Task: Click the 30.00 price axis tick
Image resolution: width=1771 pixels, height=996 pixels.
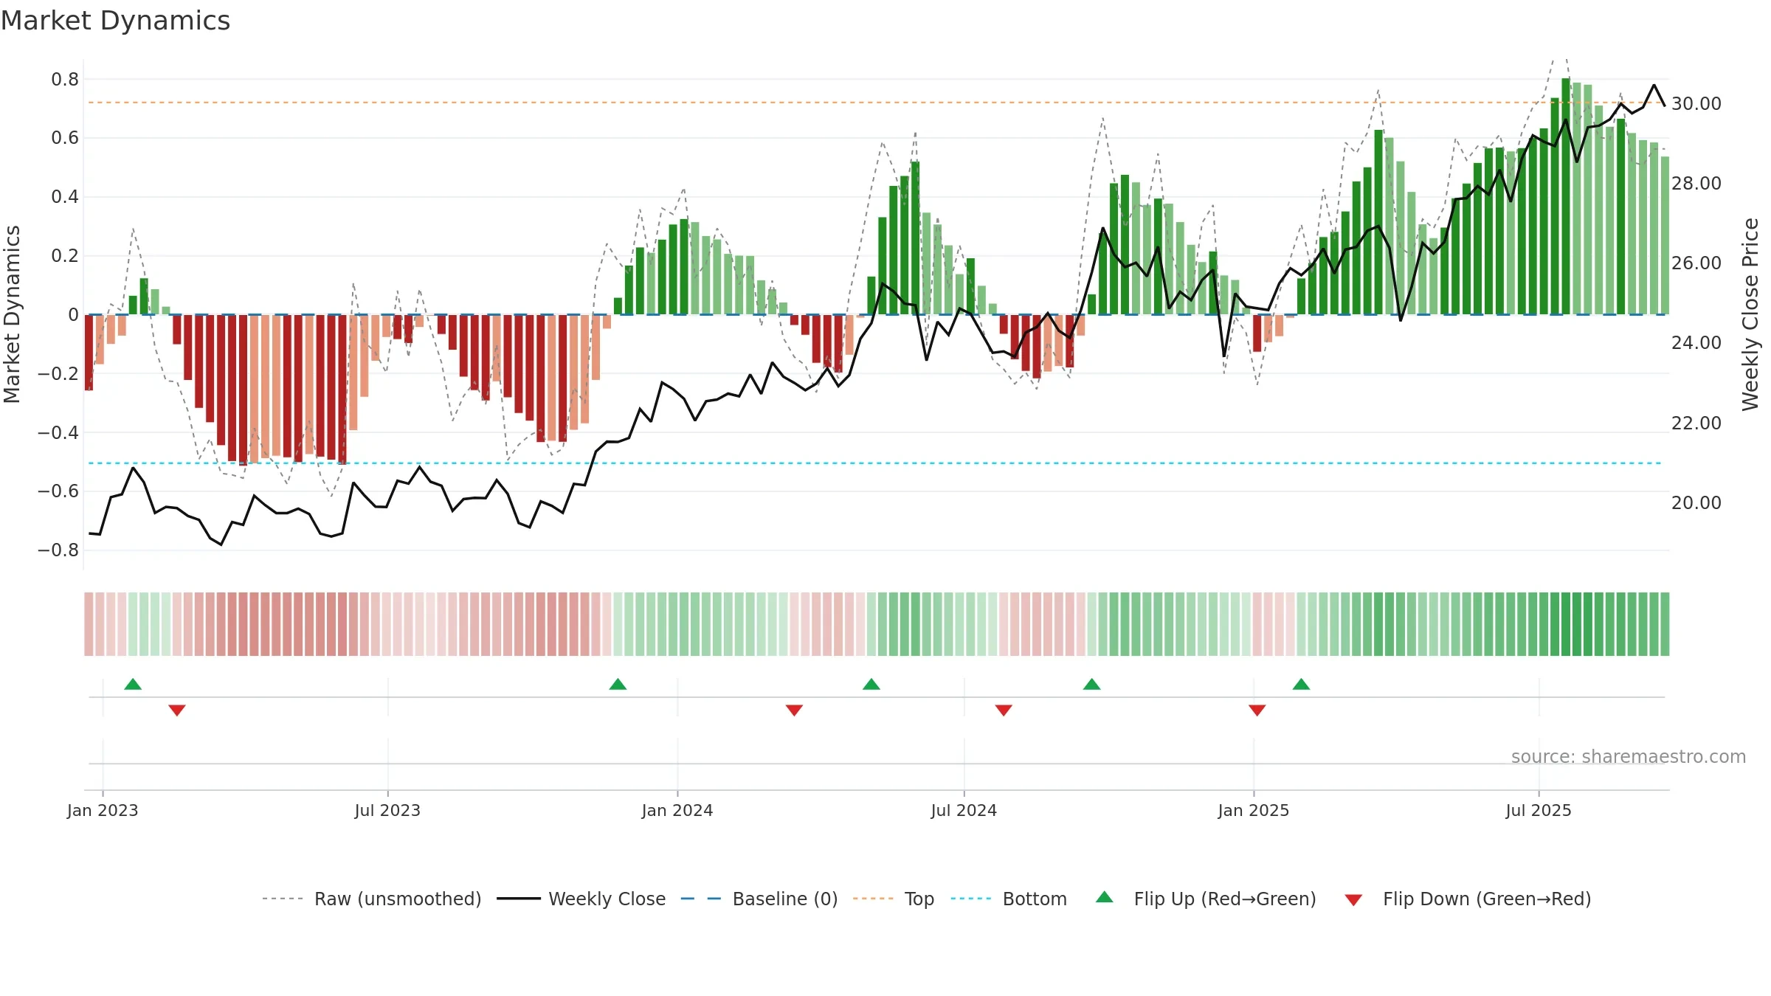Action: pos(1696,104)
